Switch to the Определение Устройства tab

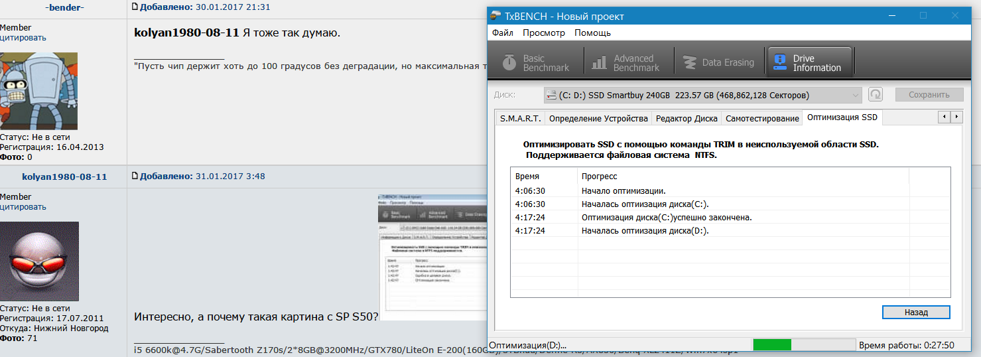pos(598,119)
